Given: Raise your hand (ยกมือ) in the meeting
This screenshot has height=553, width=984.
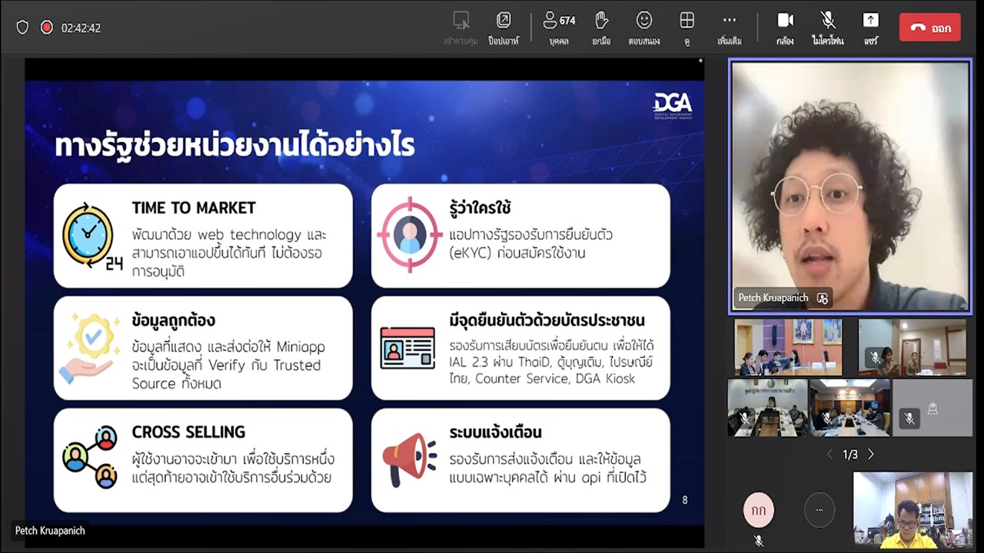Looking at the screenshot, I should (x=601, y=27).
